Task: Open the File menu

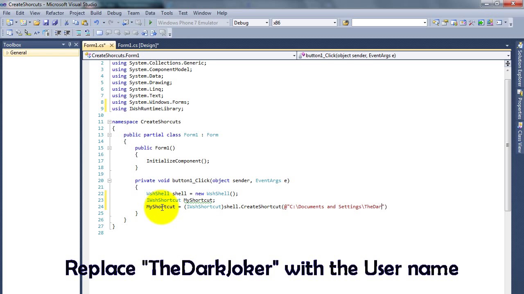Action: point(7,13)
